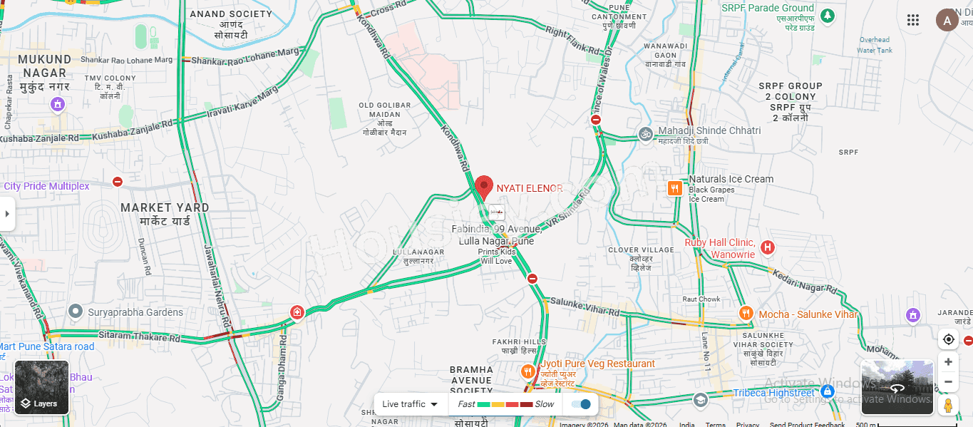Expand the collapsed side panel arrow
Screen dimensions: 973x427
coord(7,214)
